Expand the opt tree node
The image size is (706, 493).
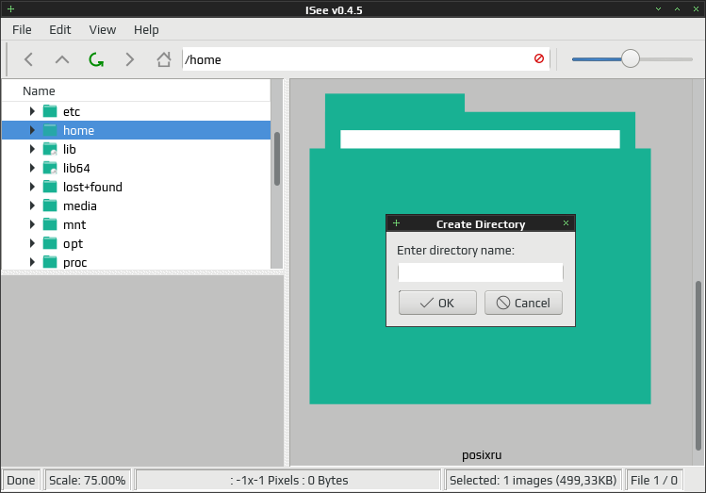(x=32, y=243)
